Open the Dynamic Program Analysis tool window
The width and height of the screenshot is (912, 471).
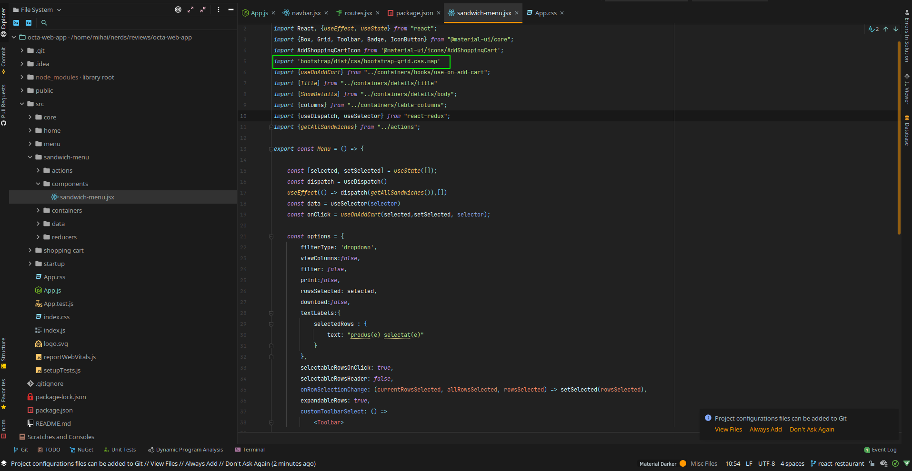[185, 450]
